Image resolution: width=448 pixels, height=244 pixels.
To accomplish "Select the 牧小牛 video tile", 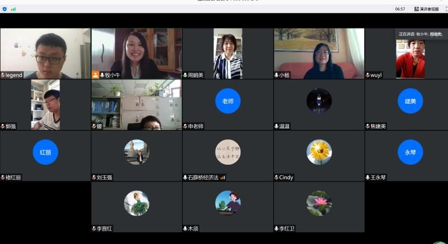I will click(x=137, y=53).
